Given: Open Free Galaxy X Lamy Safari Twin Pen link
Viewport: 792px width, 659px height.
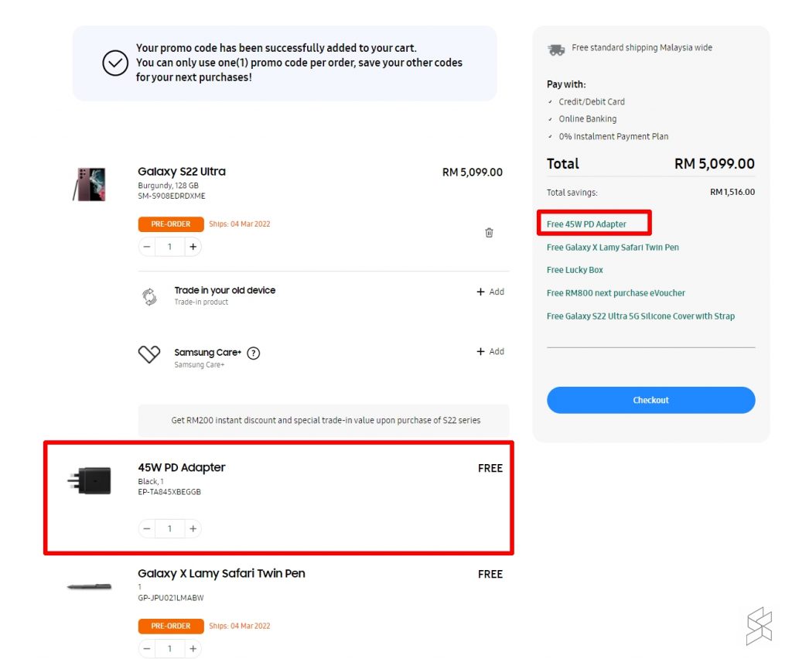Looking at the screenshot, I should 613,248.
